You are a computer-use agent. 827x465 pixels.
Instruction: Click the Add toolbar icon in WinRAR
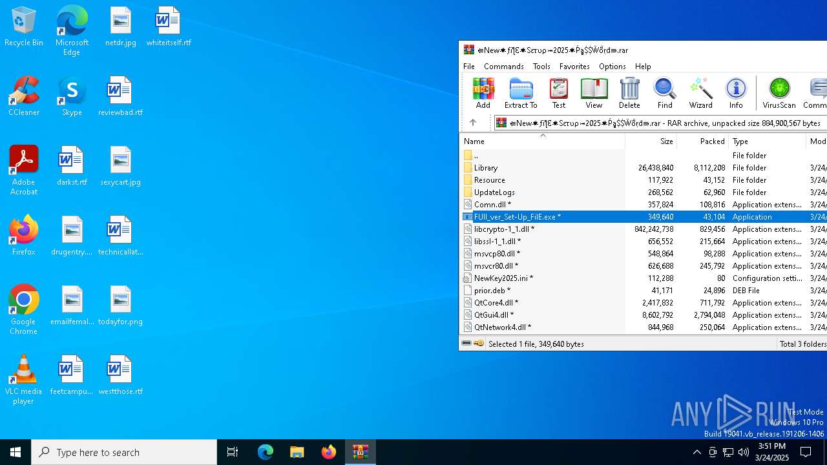[x=483, y=94]
